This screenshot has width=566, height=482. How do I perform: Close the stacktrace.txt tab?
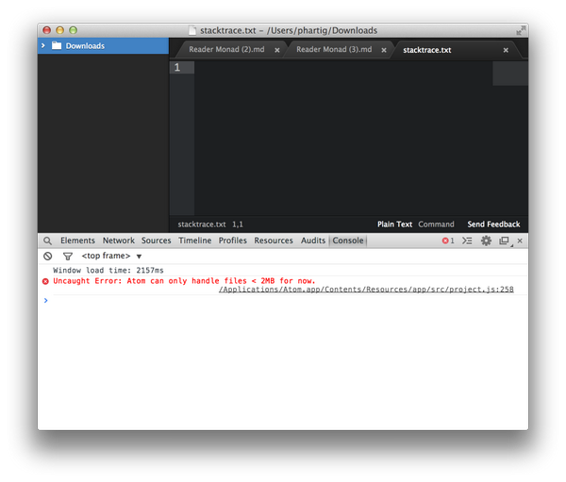pyautogui.click(x=506, y=50)
